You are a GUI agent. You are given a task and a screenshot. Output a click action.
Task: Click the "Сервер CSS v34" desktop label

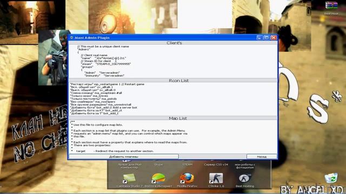click(x=216, y=164)
